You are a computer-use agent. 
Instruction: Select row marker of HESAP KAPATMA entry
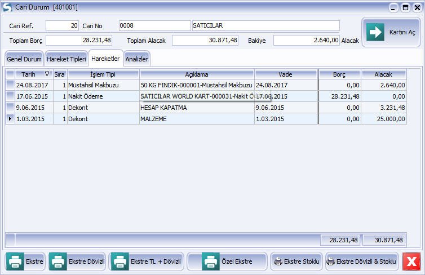point(10,108)
